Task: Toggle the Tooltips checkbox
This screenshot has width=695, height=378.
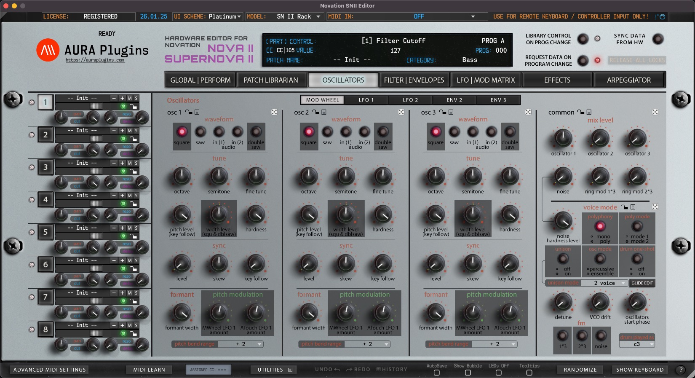Action: click(529, 373)
